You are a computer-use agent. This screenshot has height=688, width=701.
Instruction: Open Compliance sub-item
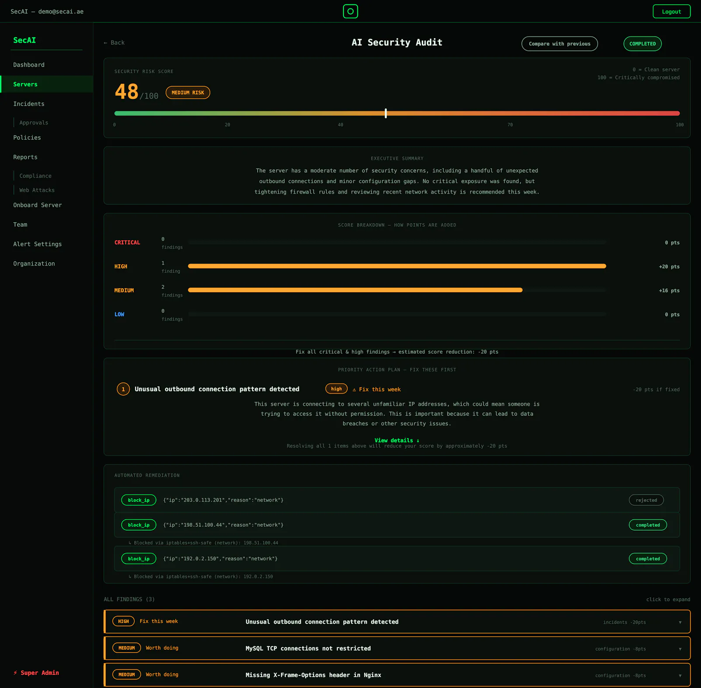click(35, 176)
